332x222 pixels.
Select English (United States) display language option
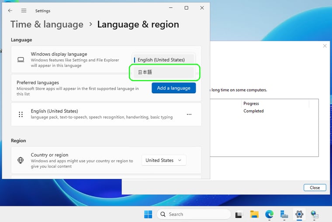163,60
